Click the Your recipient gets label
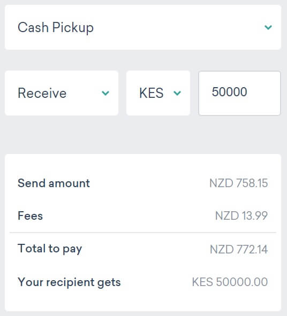This screenshot has width=287, height=316. [x=69, y=282]
